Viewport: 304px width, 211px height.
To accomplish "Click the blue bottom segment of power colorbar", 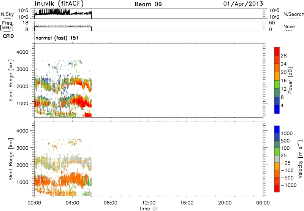I will click(x=277, y=109).
